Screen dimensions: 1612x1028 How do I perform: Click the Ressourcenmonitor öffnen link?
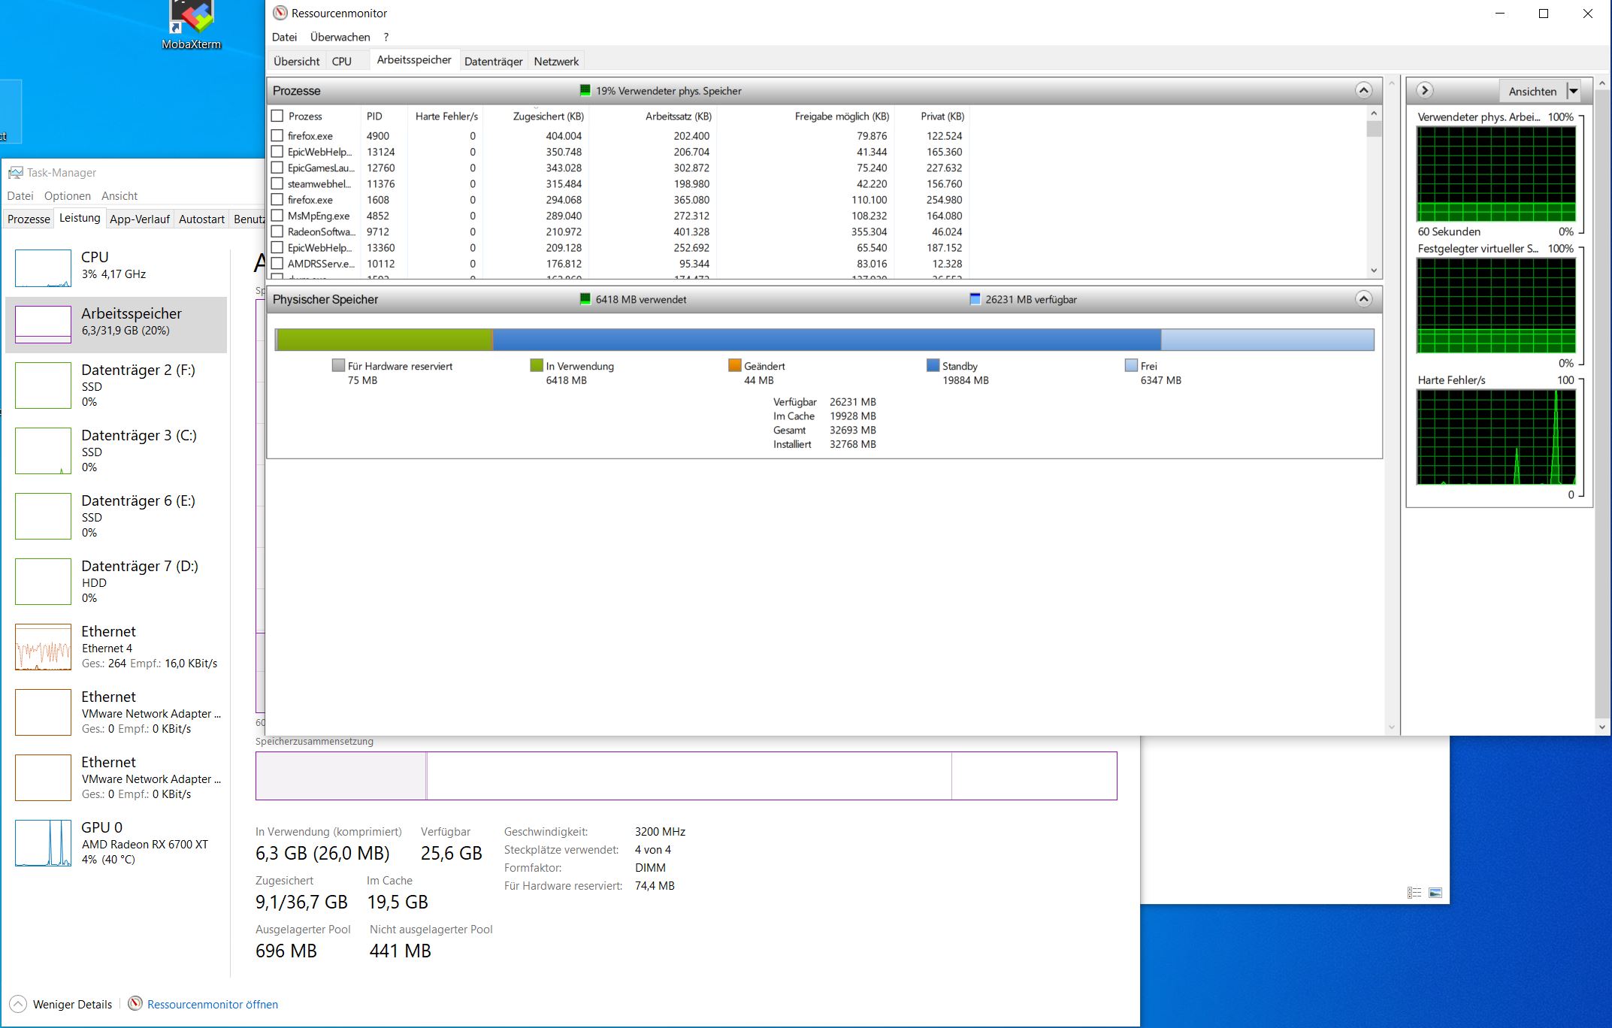pyautogui.click(x=213, y=1004)
